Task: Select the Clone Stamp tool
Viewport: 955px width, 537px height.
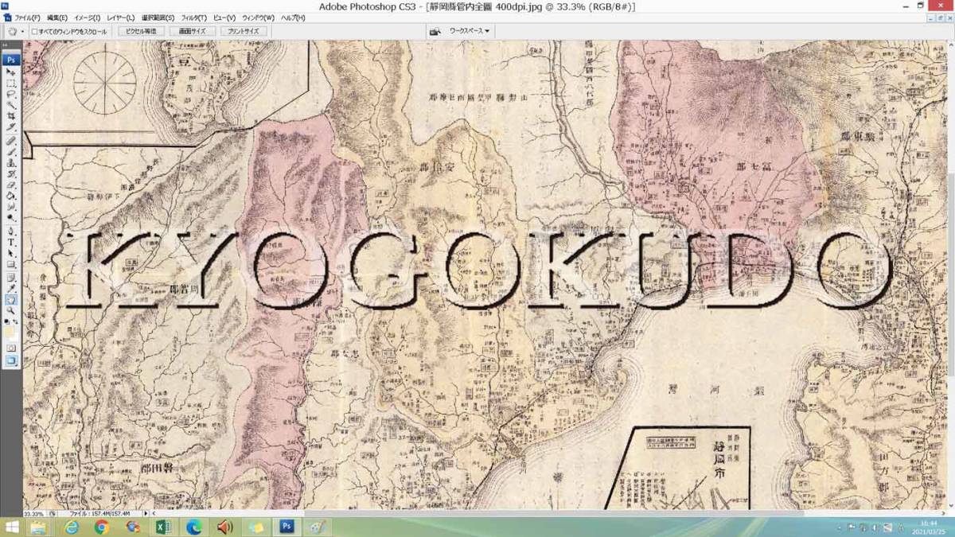Action: (x=11, y=162)
